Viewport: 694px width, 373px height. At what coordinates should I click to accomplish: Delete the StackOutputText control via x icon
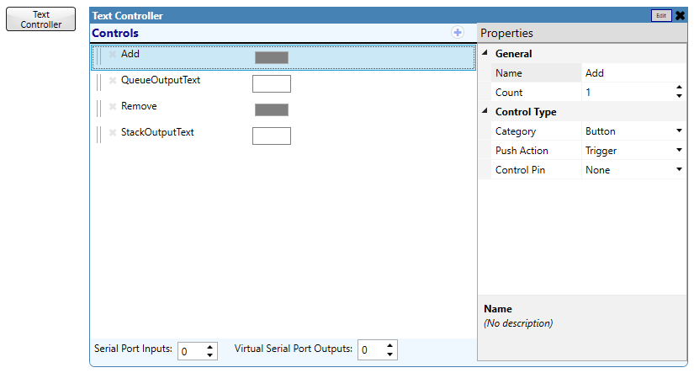pyautogui.click(x=113, y=132)
